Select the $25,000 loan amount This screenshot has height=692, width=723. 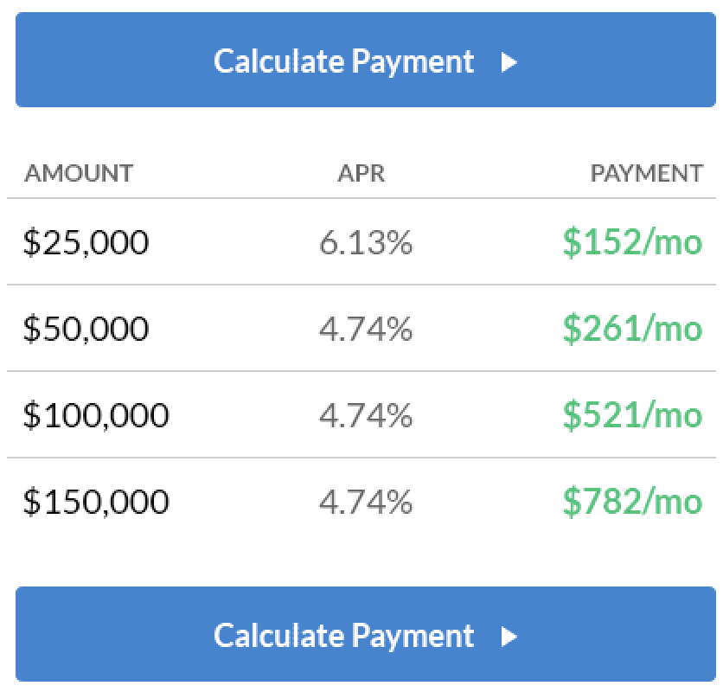point(86,242)
